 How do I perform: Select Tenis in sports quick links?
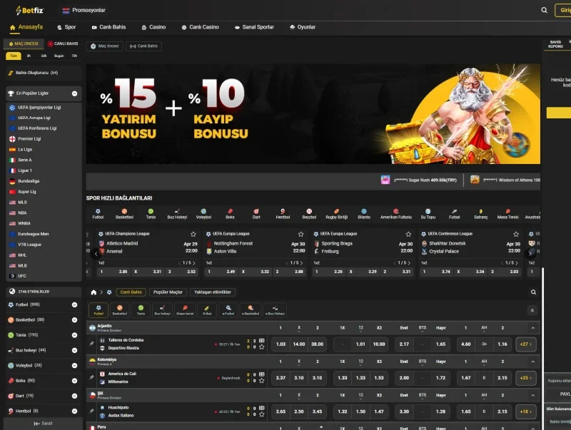(x=151, y=214)
